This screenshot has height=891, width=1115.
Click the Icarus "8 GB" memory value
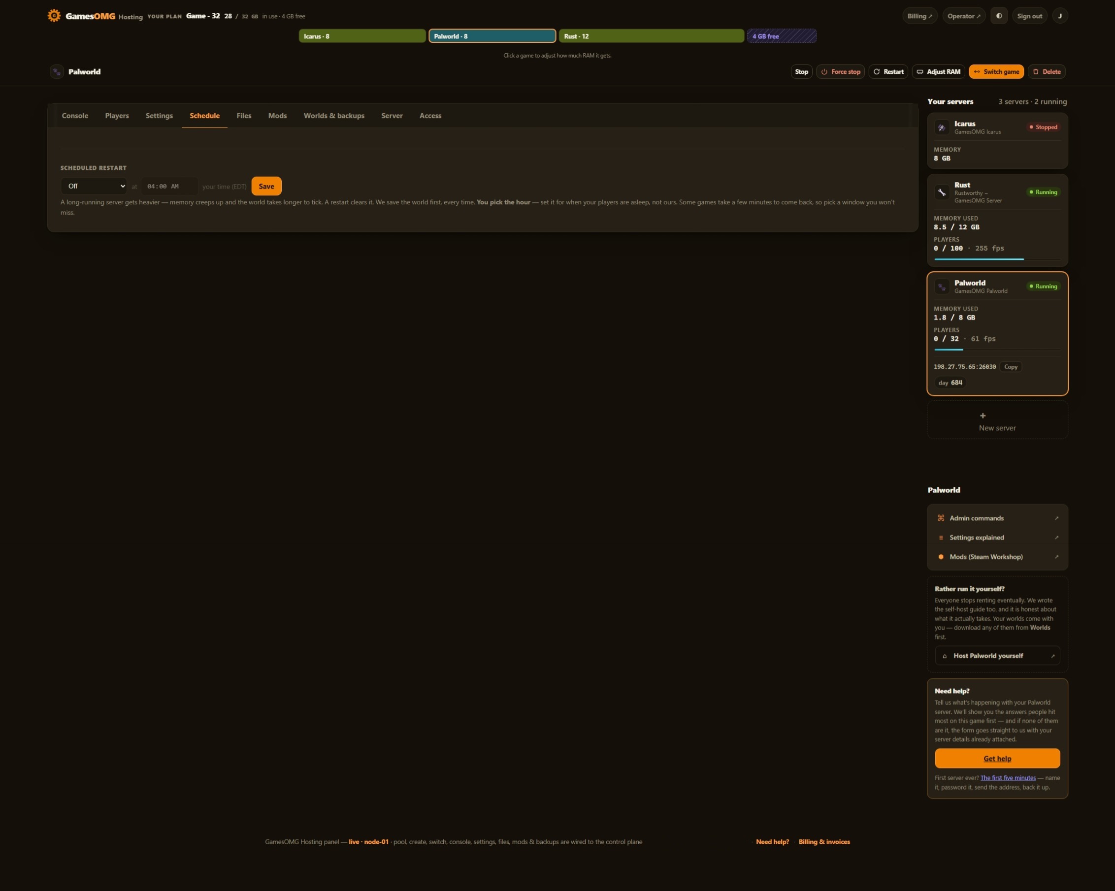(942, 158)
